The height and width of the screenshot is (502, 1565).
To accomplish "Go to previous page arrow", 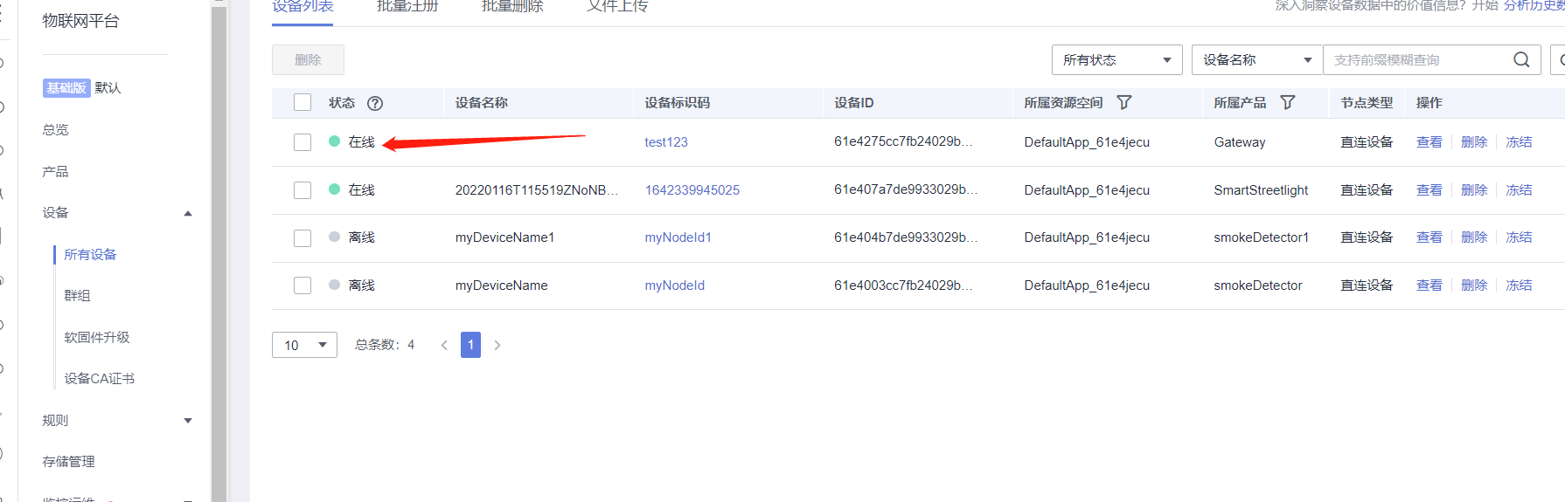I will [x=444, y=345].
